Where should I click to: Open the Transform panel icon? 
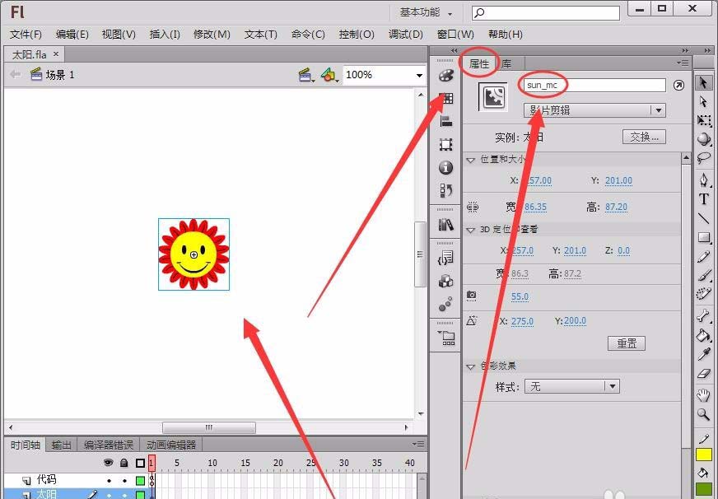point(445,145)
